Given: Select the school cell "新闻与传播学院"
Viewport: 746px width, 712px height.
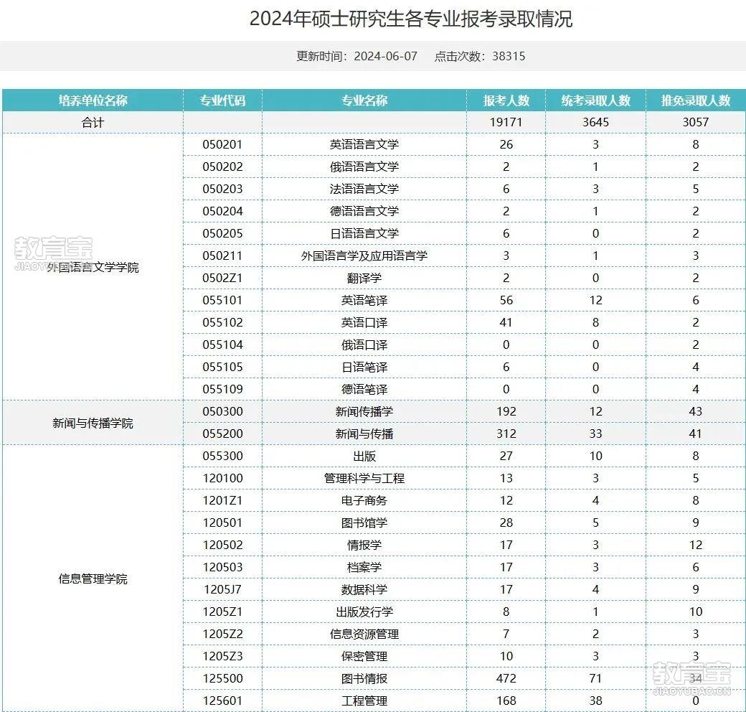Looking at the screenshot, I should (93, 423).
